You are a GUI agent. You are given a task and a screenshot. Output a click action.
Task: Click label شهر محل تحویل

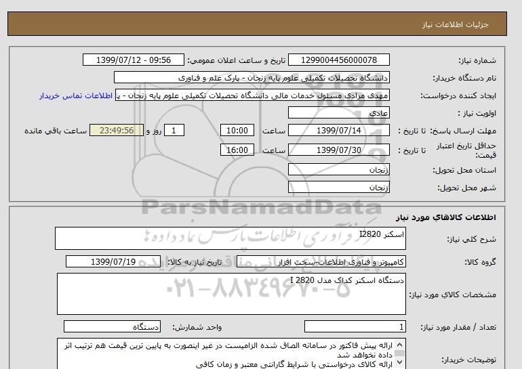(x=466, y=188)
